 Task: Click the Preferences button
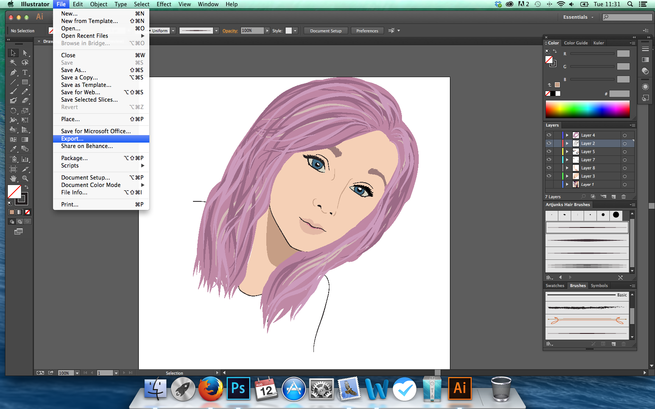(367, 31)
